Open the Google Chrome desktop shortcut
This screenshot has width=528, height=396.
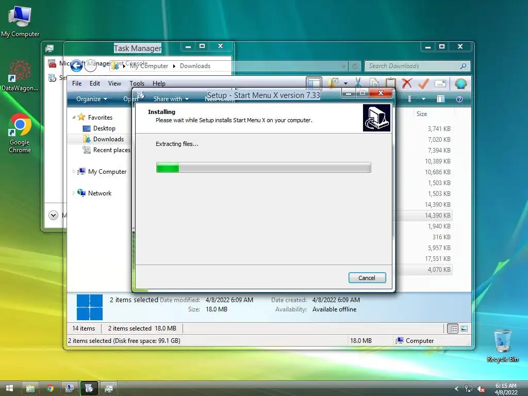click(x=20, y=133)
